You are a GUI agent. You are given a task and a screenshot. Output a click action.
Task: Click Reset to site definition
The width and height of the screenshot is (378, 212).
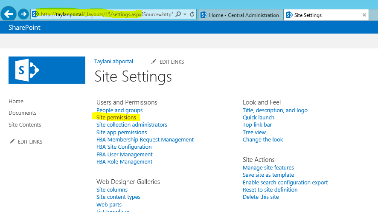[x=270, y=189]
